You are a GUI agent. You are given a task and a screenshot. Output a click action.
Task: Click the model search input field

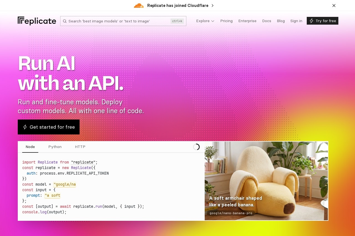point(118,21)
